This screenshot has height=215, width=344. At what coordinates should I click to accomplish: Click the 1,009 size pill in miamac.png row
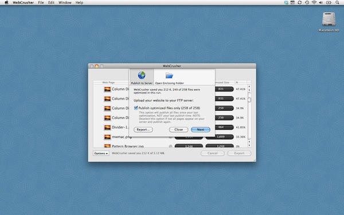[220, 137]
